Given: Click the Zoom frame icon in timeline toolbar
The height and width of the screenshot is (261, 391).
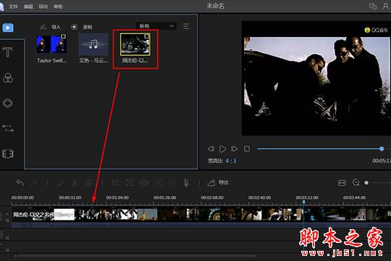Looking at the screenshot, I should click(x=130, y=183).
